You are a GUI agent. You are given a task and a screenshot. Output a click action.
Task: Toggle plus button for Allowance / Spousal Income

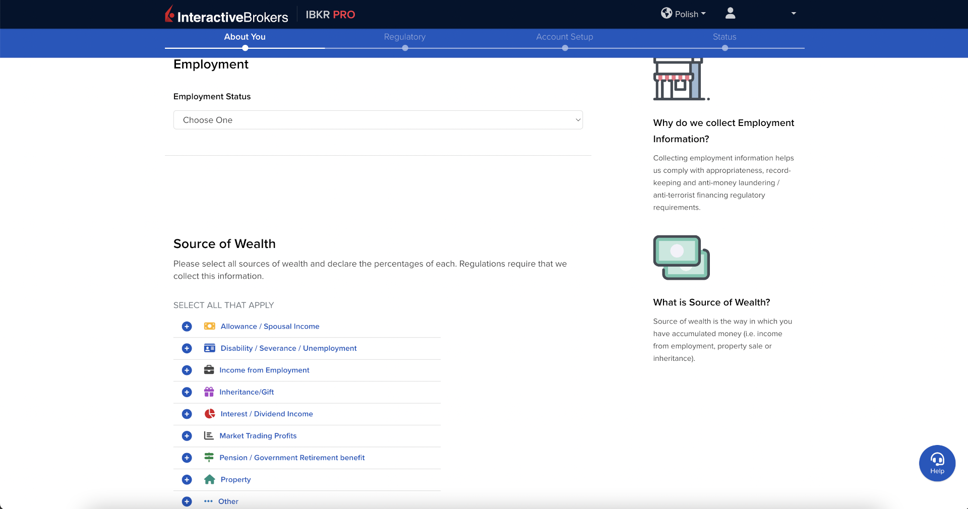coord(187,327)
